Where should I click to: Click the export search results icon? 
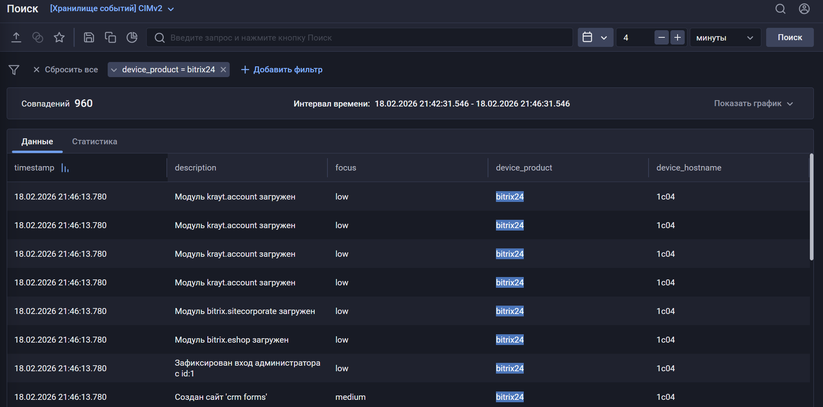click(17, 37)
